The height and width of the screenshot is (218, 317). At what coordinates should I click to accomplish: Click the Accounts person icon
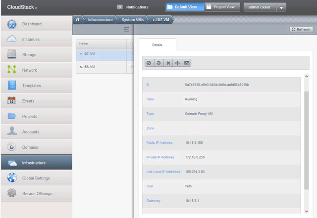(x=12, y=131)
